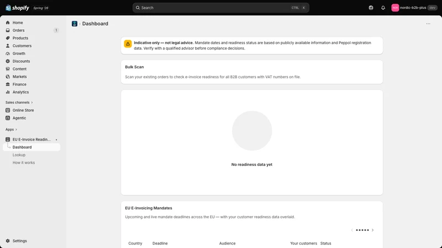442x248 pixels.
Task: Go to next mandates page arrow
Action: pyautogui.click(x=372, y=230)
